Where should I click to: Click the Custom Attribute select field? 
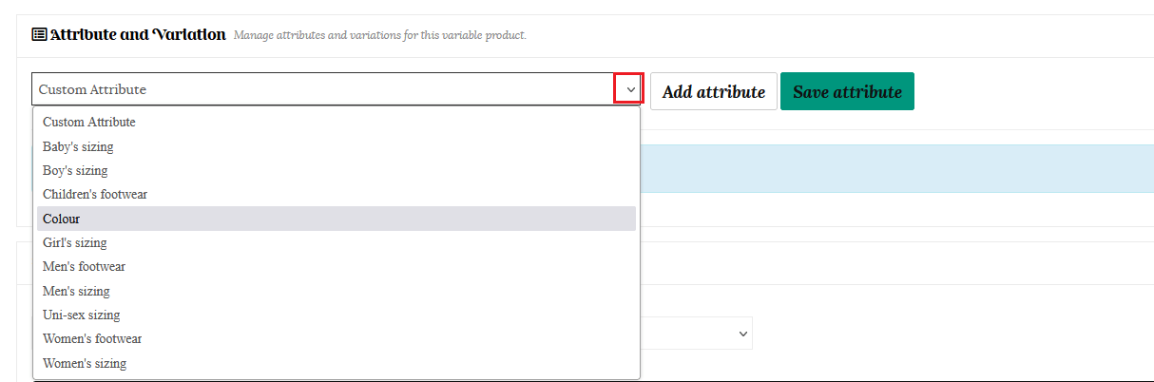pos(323,89)
